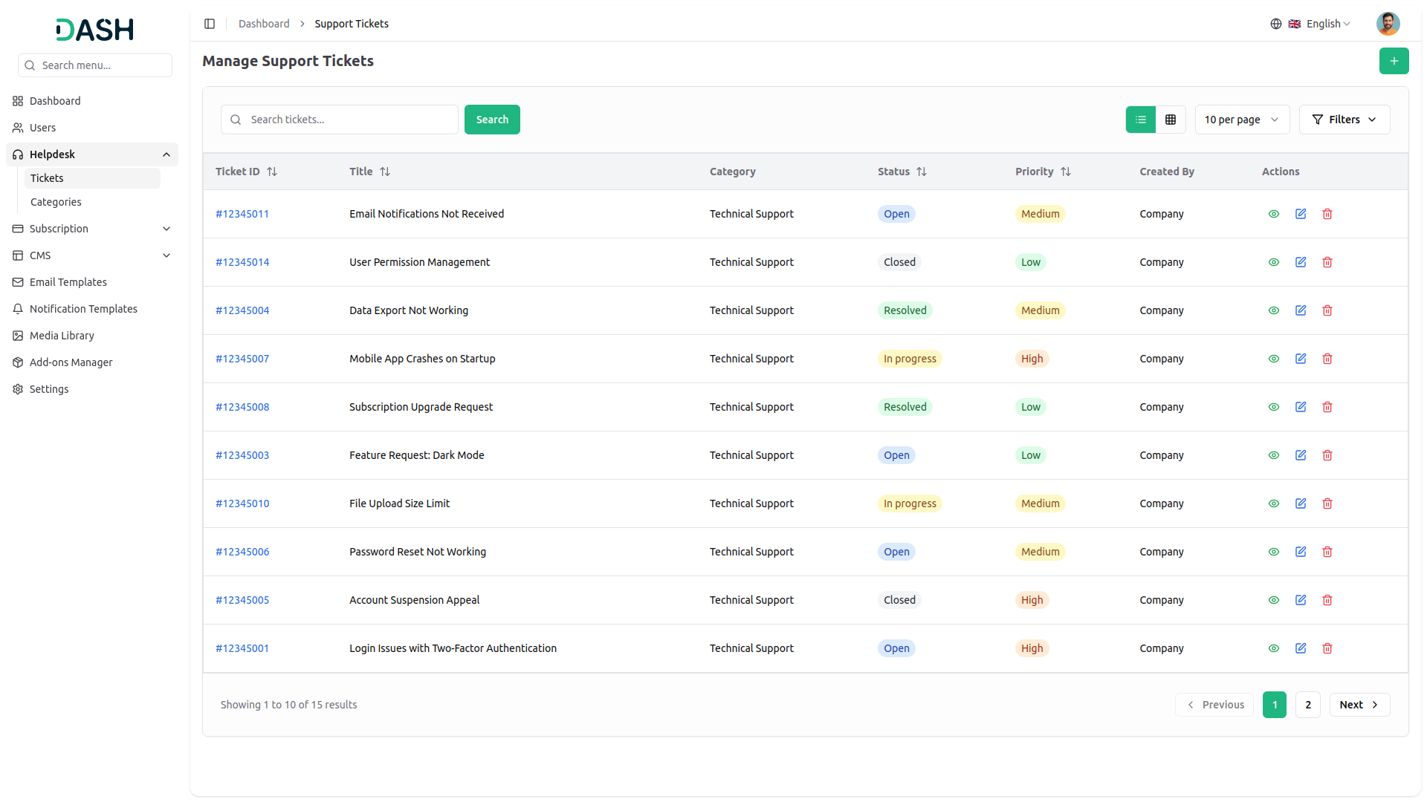Switch to grid view layout
The height and width of the screenshot is (802, 1427).
click(x=1171, y=120)
